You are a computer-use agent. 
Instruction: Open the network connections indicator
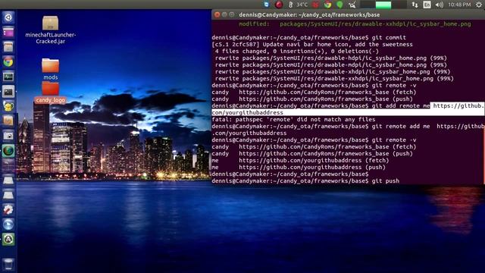pyautogui.click(x=415, y=5)
